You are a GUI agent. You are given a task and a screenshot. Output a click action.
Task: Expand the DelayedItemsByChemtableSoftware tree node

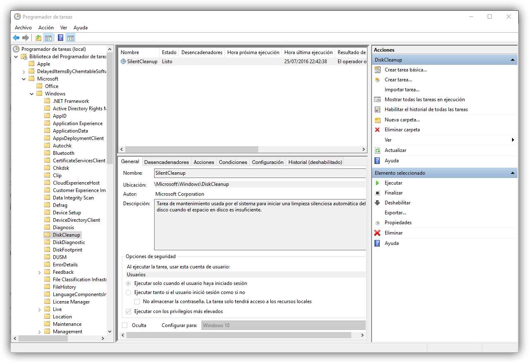24,71
